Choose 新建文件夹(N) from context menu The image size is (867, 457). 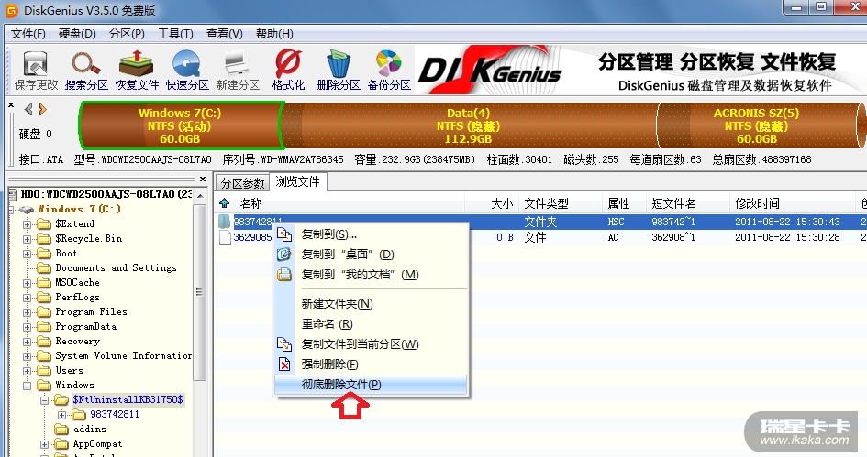tap(371, 304)
